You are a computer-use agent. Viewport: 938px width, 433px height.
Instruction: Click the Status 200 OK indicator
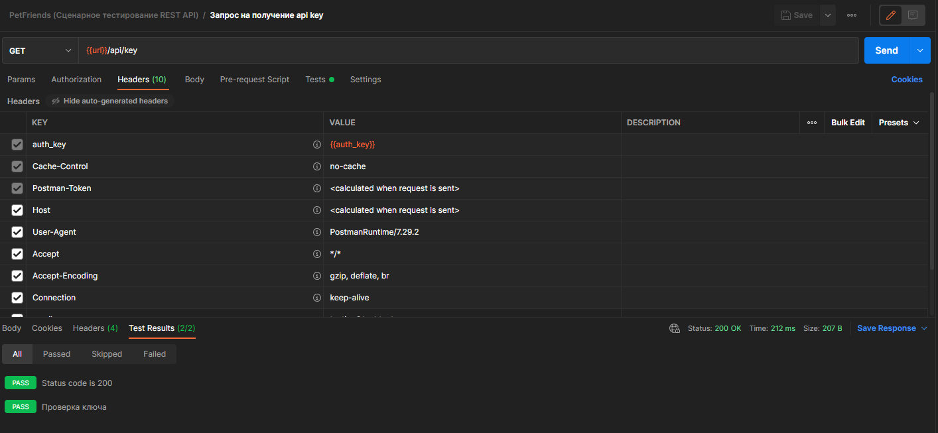[714, 328]
